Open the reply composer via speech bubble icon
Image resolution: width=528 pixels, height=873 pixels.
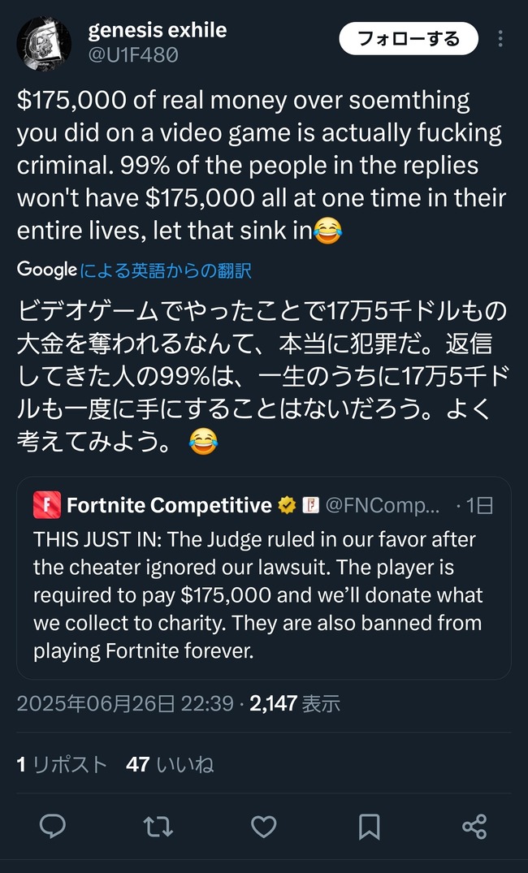52,826
